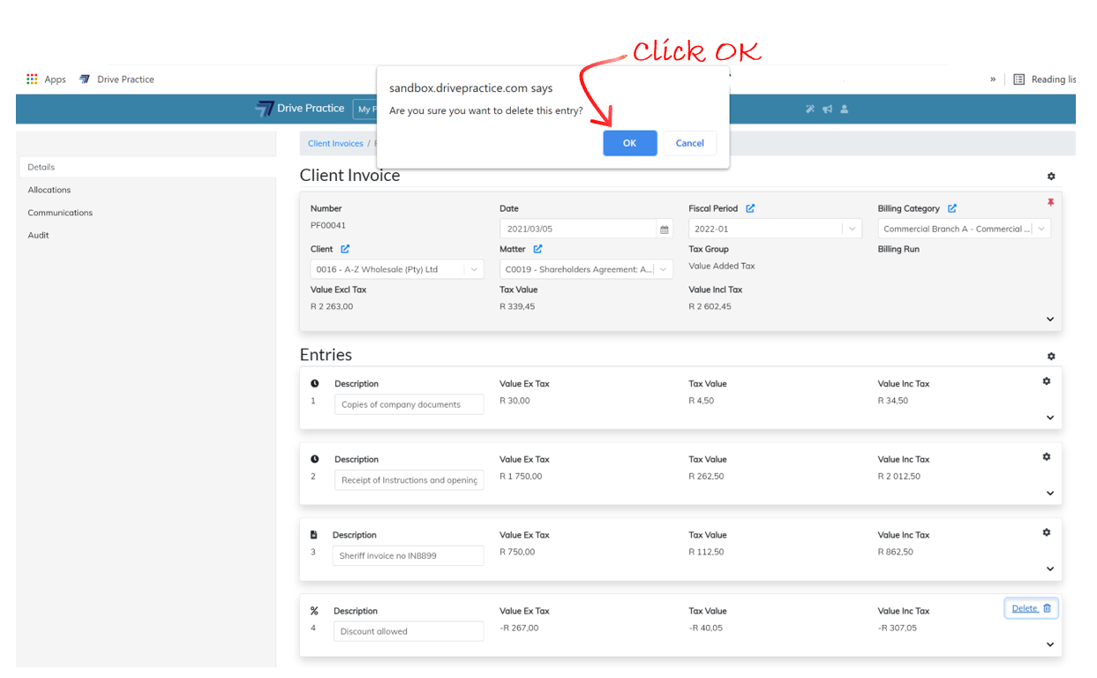Open the Fiscal Period dropdown showing 2022-01

(852, 229)
